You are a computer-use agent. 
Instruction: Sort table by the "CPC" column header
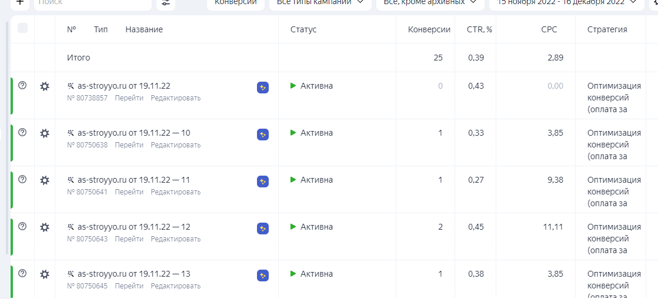pos(549,29)
